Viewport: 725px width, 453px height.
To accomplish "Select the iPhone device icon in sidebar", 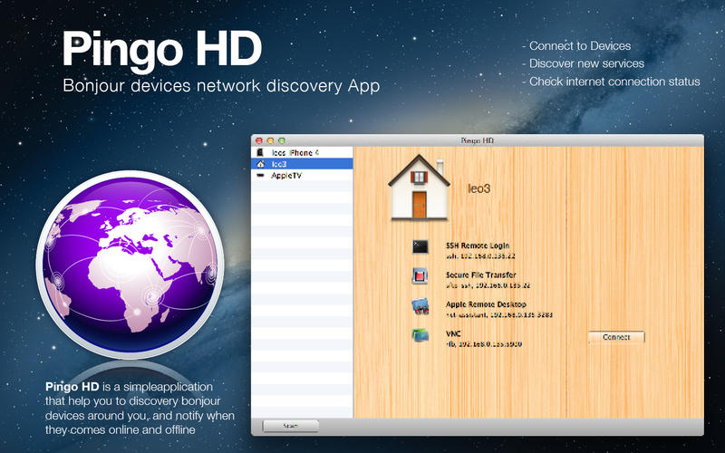I will 260,152.
